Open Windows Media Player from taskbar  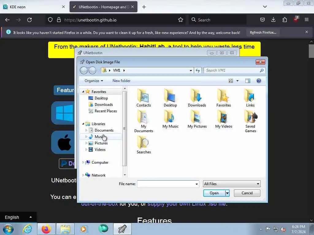pos(83,229)
